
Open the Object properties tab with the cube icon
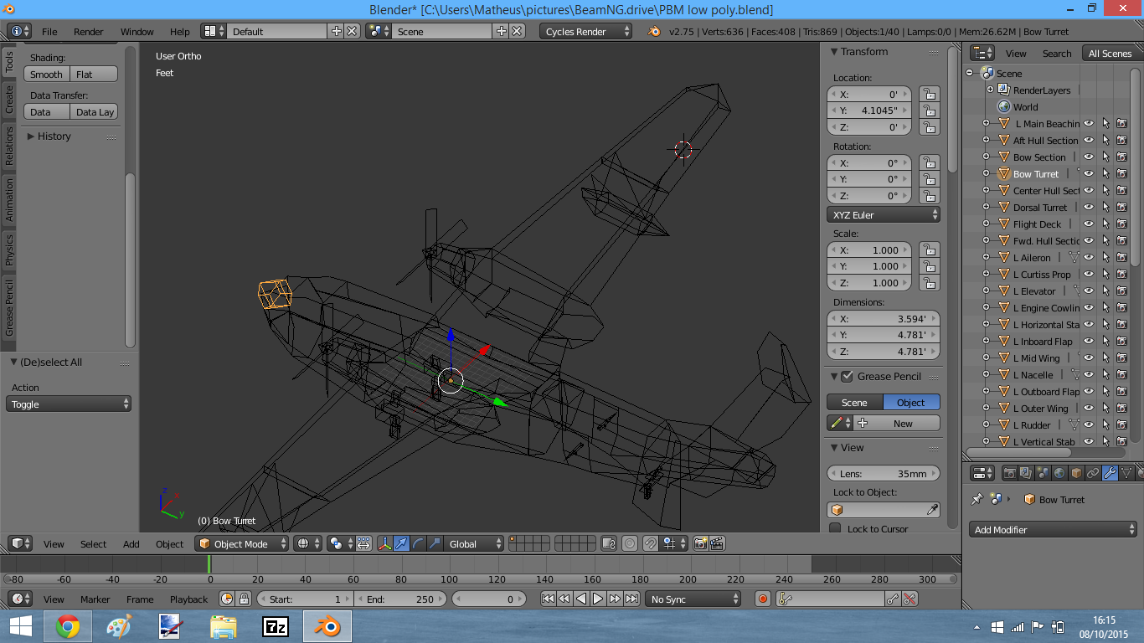(x=1076, y=473)
